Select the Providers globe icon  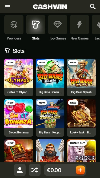(14, 25)
